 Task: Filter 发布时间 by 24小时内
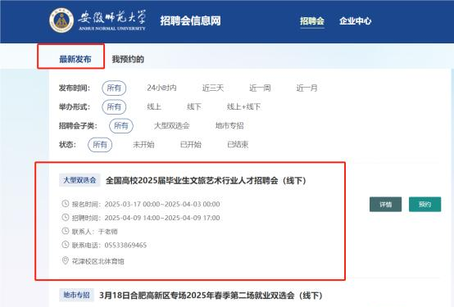[161, 88]
